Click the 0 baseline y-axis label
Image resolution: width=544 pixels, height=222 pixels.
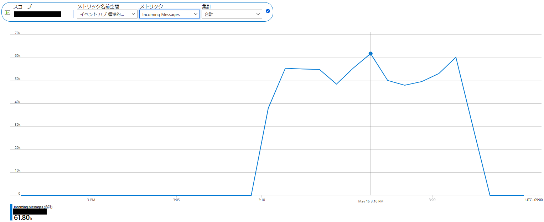click(19, 194)
